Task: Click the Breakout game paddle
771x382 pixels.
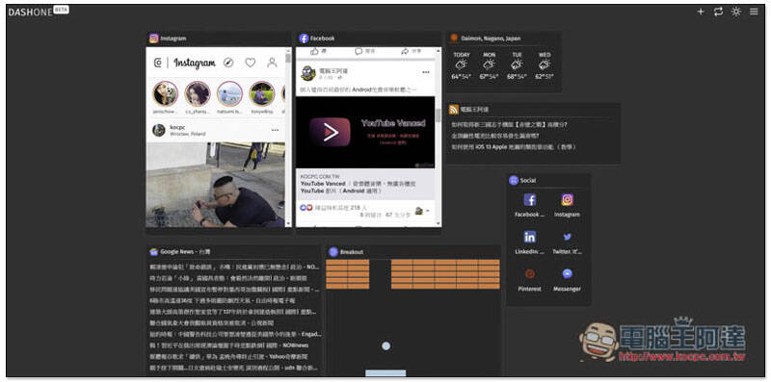Action: click(385, 373)
